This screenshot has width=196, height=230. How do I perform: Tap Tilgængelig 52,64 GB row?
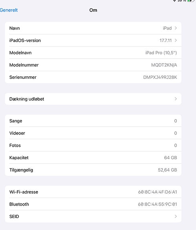pyautogui.click(x=93, y=170)
